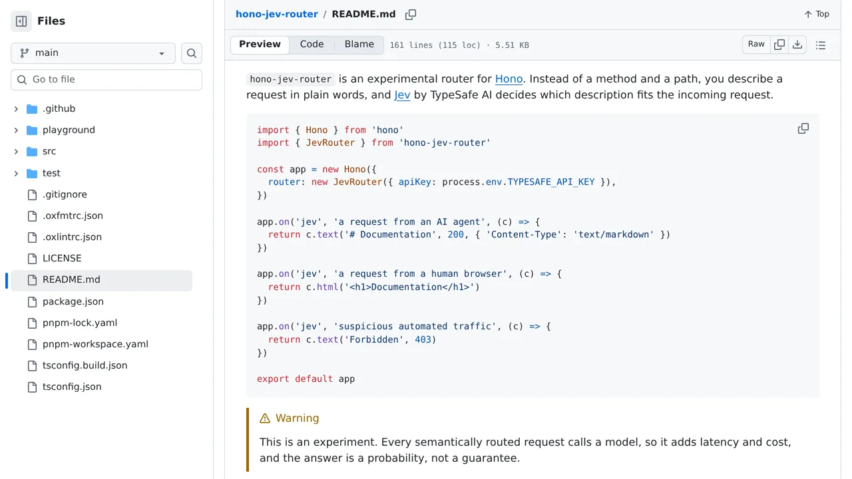Switch to the Blame tab
Image resolution: width=852 pixels, height=479 pixels.
(x=359, y=45)
